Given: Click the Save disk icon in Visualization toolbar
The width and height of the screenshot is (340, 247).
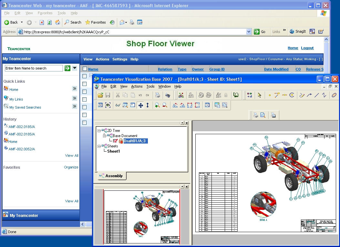Looking at the screenshot, I should pos(108,95).
